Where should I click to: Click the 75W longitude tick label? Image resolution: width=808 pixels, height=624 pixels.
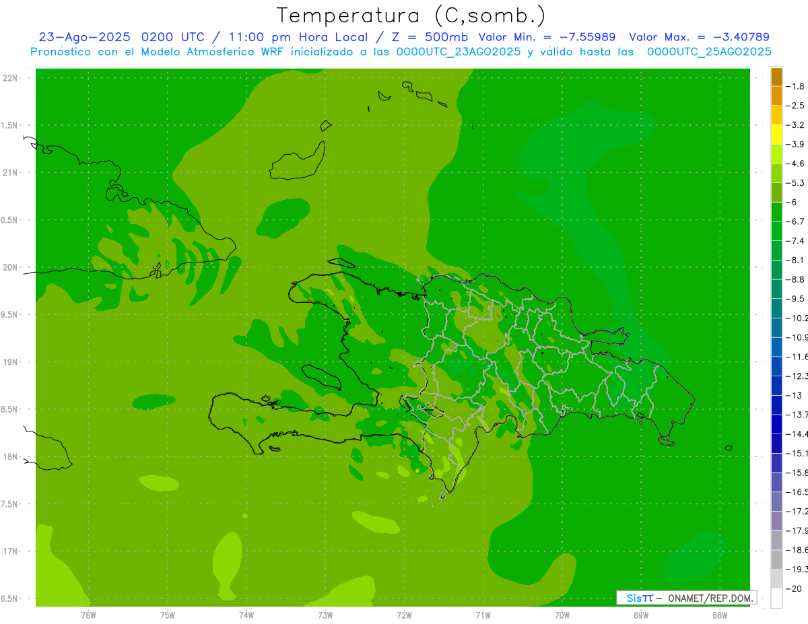(x=167, y=615)
